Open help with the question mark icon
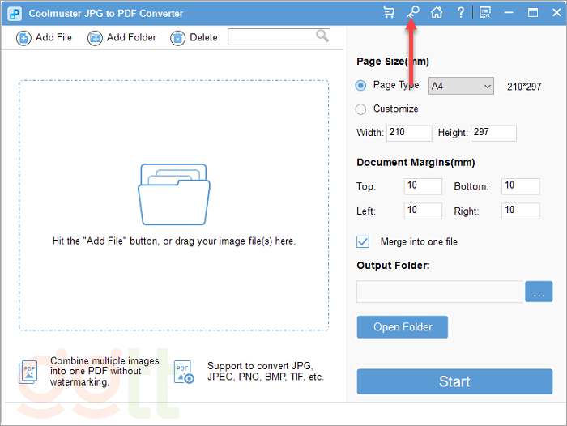567x426 pixels. tap(461, 12)
